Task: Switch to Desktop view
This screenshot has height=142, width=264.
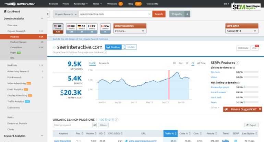Action: pos(113,47)
